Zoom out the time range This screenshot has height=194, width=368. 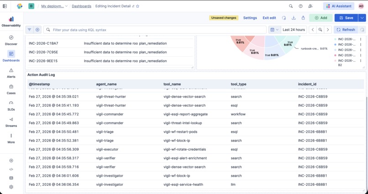(x=320, y=30)
